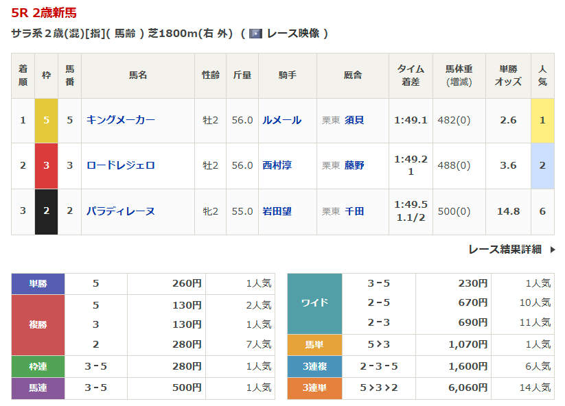Click the race video camera icon

click(255, 33)
